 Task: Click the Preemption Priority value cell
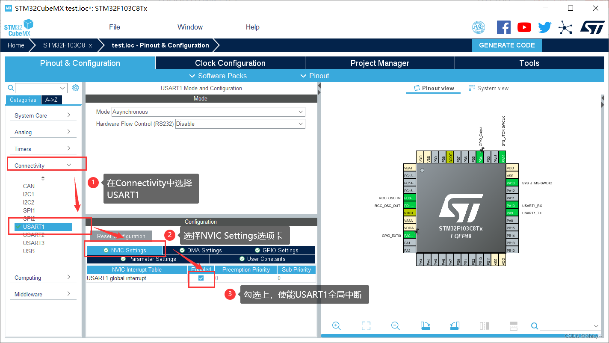245,278
